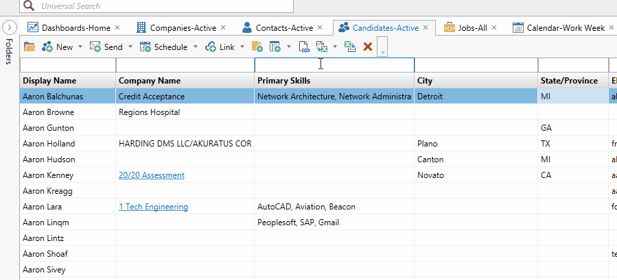Select the Aaron Balchunas row
The height and width of the screenshot is (280, 617).
click(x=318, y=97)
